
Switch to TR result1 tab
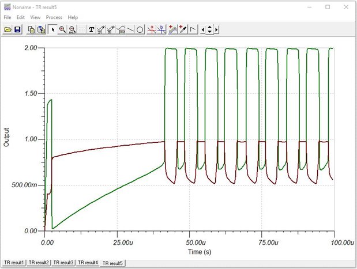[x=14, y=263]
